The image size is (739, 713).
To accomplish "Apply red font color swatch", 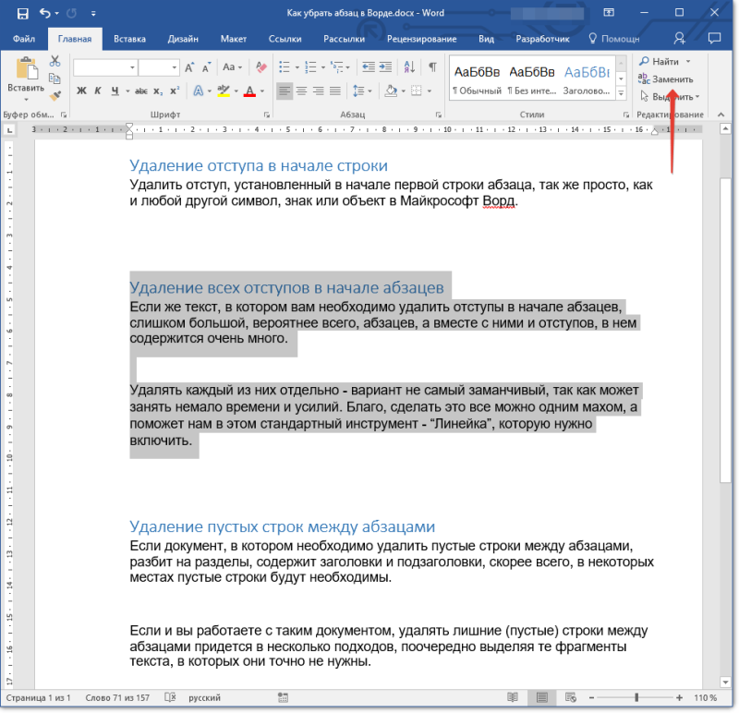I will [x=249, y=91].
